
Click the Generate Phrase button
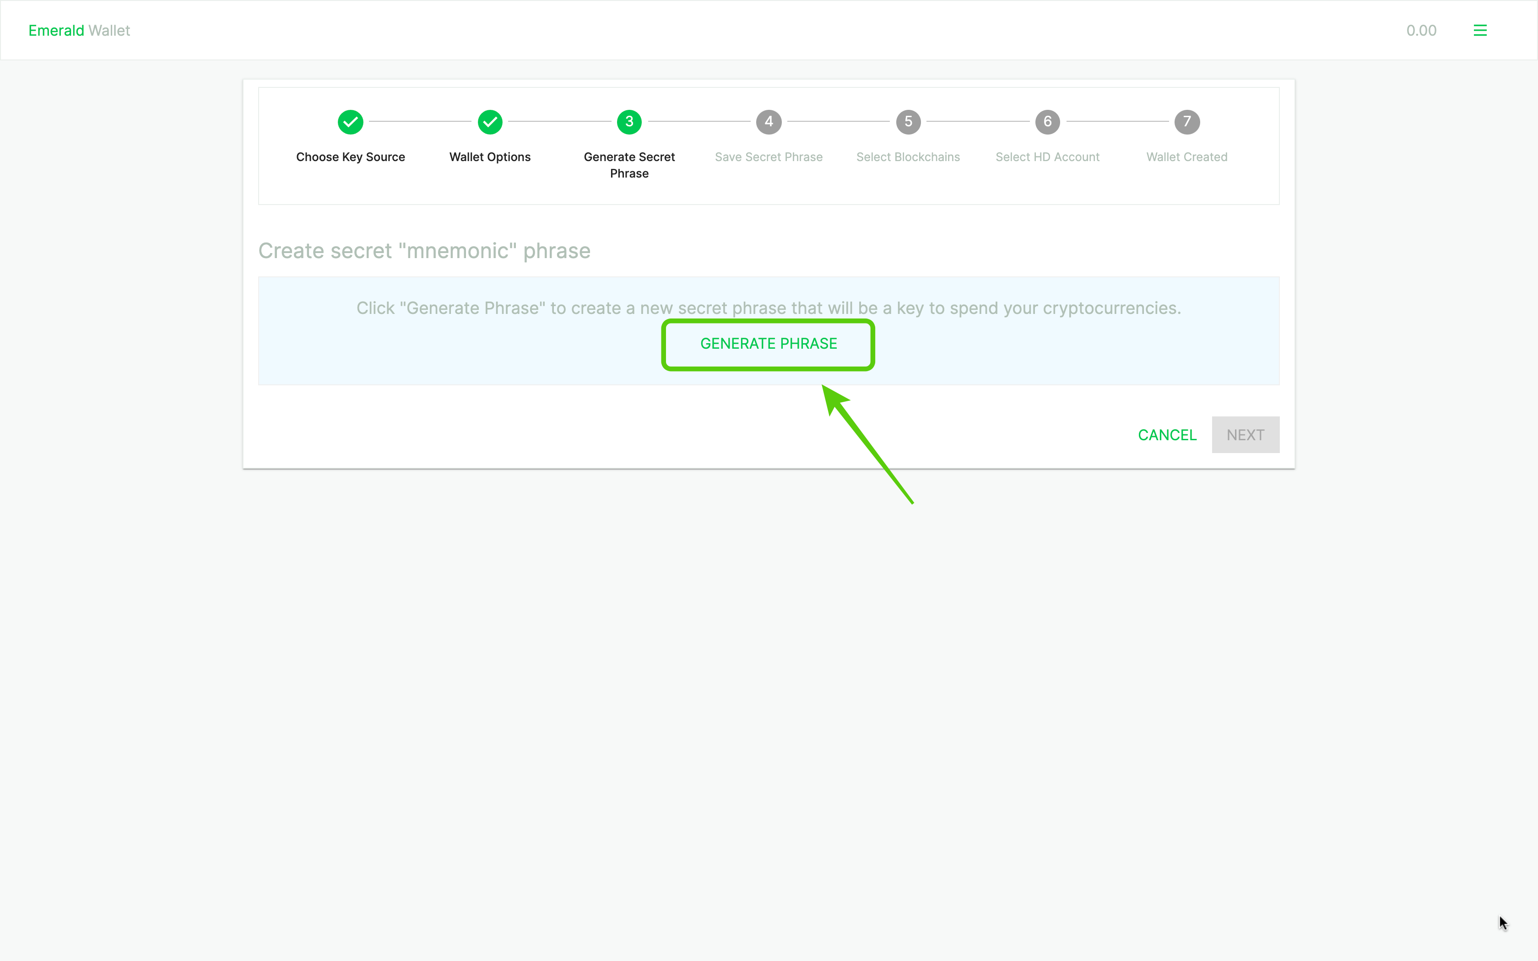pyautogui.click(x=769, y=343)
